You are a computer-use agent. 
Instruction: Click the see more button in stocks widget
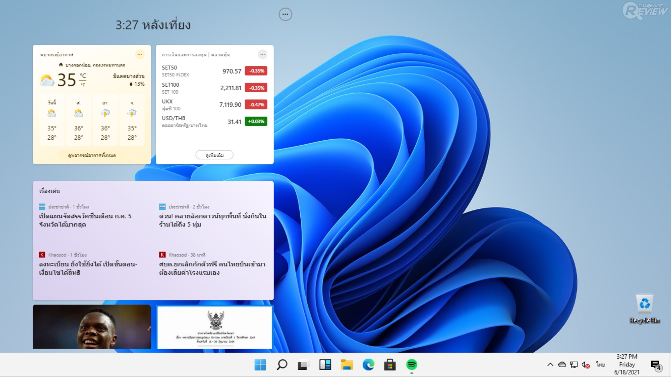[214, 155]
